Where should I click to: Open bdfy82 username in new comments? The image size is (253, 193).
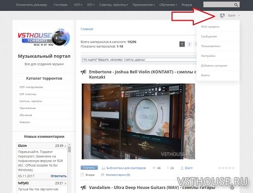[23, 183]
